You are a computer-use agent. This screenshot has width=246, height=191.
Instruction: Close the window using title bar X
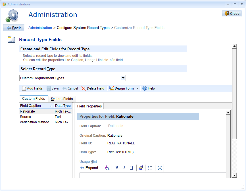(x=242, y=4)
